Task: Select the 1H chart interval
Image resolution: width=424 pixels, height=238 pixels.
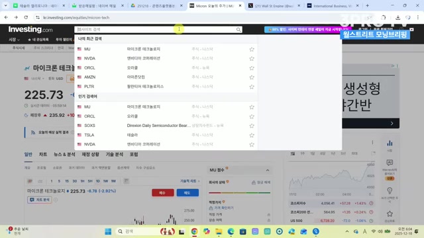Action: pos(82,181)
